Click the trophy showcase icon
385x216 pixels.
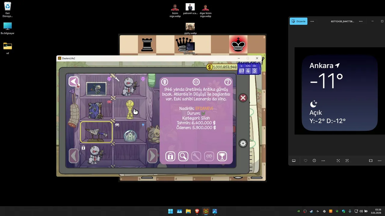point(222,156)
